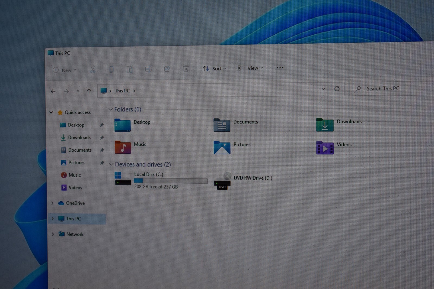Click the Back navigation arrow
The width and height of the screenshot is (434, 289).
(x=53, y=91)
